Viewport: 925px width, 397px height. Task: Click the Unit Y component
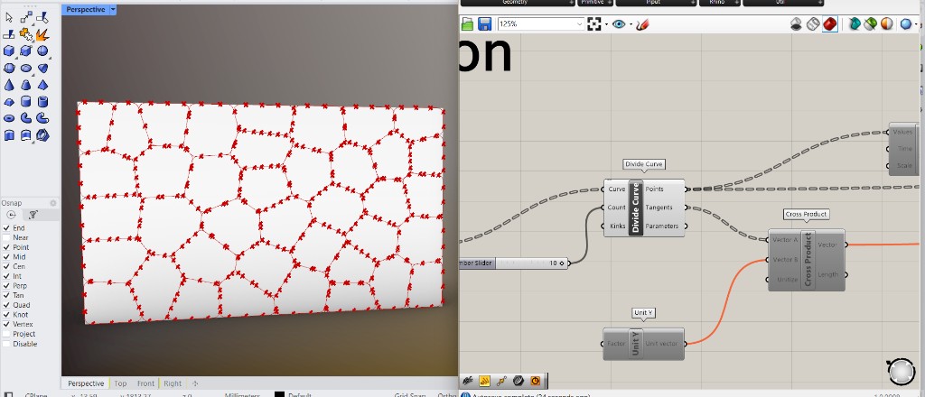point(644,344)
